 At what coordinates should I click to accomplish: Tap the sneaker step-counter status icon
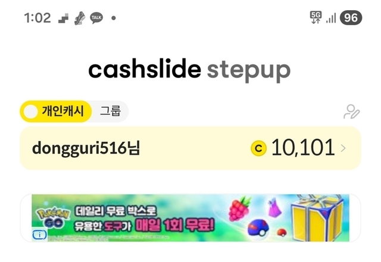click(x=80, y=18)
